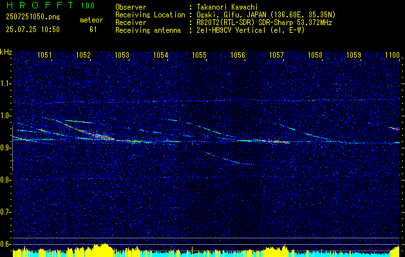
Task: Click the 1056 time marker
Action: click(x=238, y=55)
